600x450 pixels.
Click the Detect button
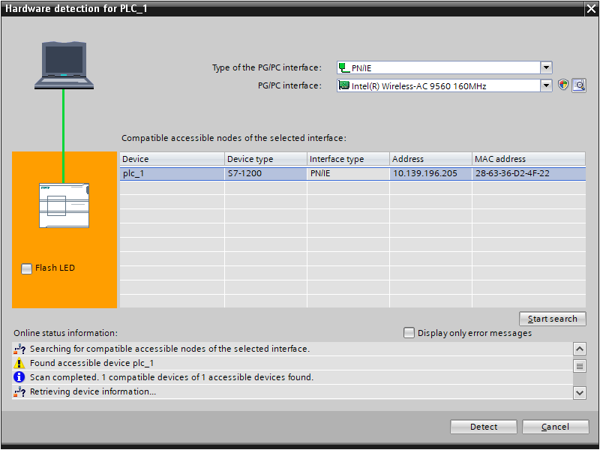484,427
